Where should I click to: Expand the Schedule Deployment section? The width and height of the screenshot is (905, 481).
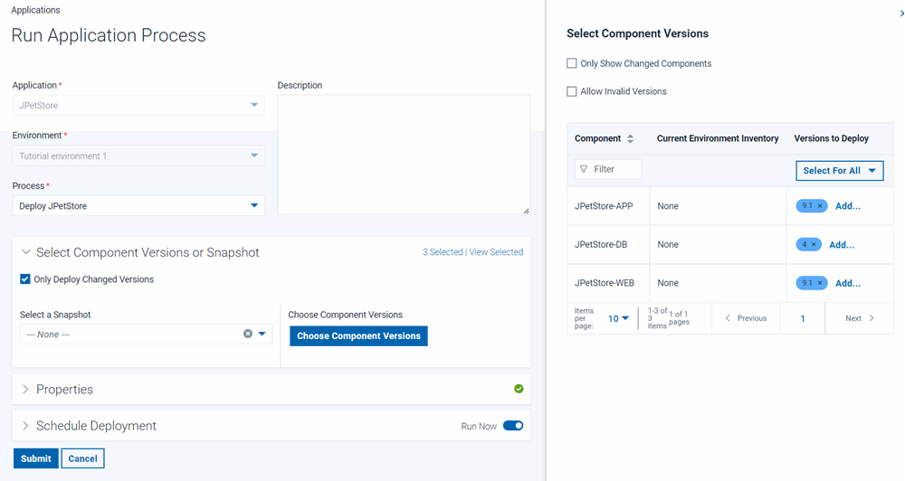[96, 426]
